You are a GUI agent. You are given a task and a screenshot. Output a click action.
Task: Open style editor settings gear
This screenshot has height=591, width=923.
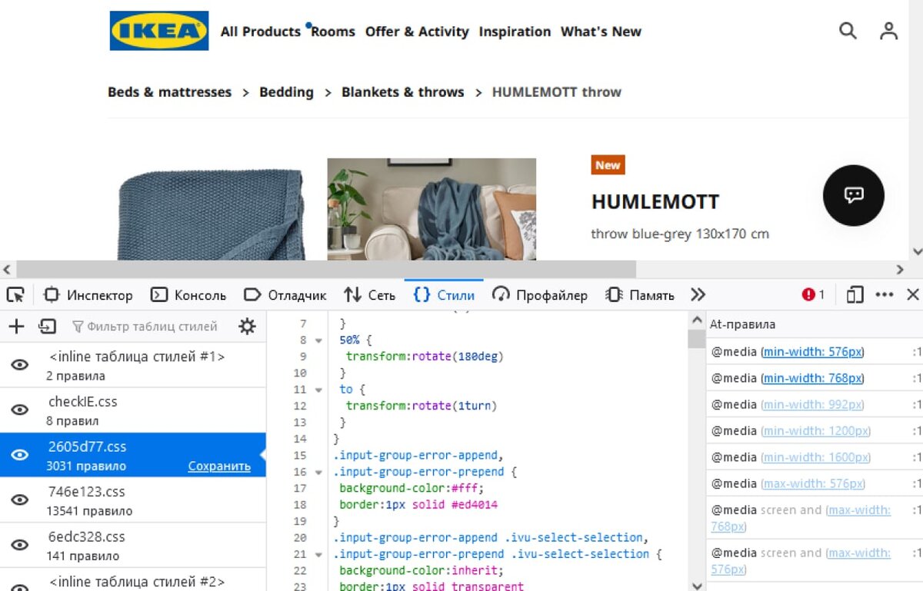point(247,327)
